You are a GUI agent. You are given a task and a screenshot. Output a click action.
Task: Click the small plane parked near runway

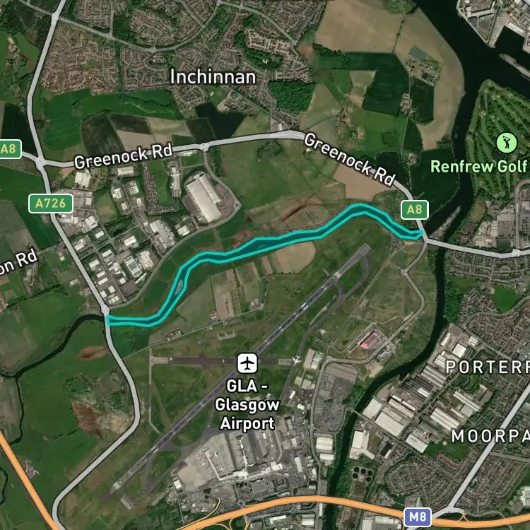point(297,360)
